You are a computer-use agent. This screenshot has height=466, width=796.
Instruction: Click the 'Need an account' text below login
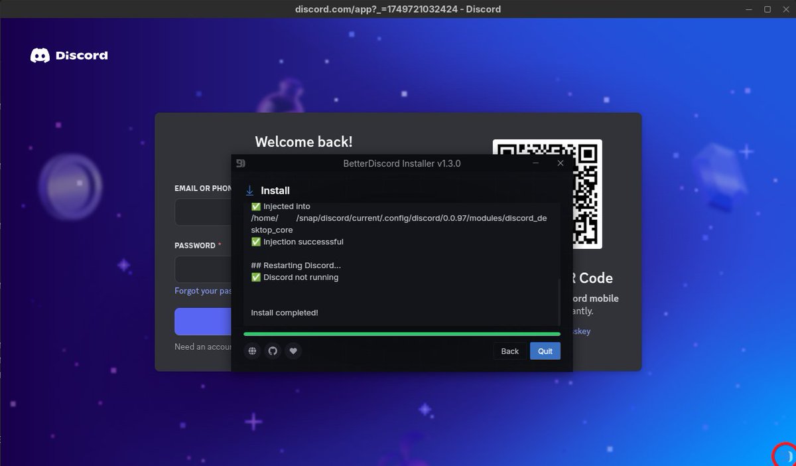(203, 347)
